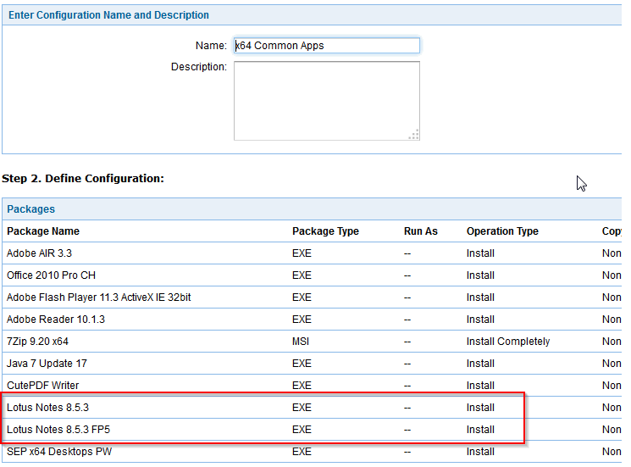Click the Package Name column header
Image resolution: width=631 pixels, height=467 pixels.
click(x=43, y=231)
